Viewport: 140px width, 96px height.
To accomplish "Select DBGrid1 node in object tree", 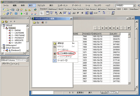I will pyautogui.click(x=9, y=25).
